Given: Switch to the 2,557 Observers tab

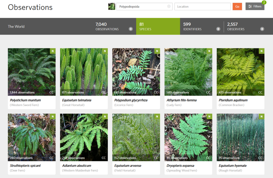Looking at the screenshot, I should tap(246, 26).
